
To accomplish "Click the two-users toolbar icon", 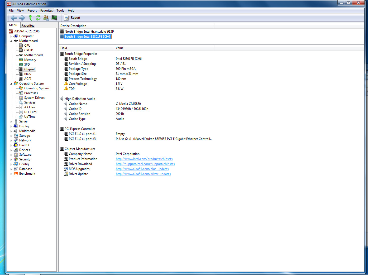I will pyautogui.click(x=46, y=18).
